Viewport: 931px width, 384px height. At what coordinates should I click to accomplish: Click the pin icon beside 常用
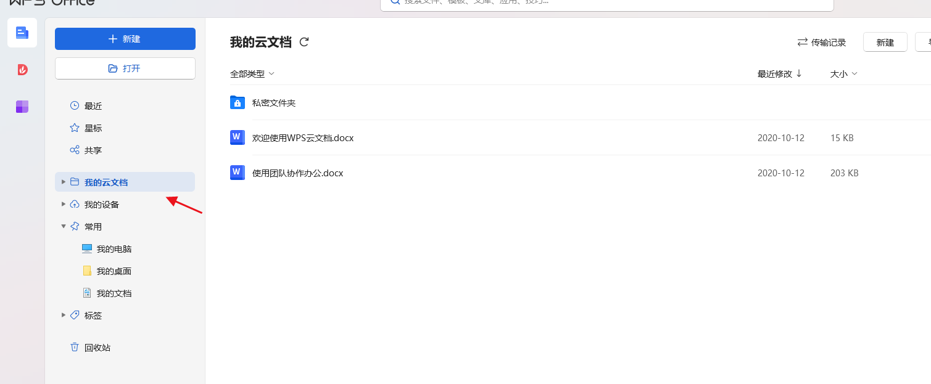(75, 226)
